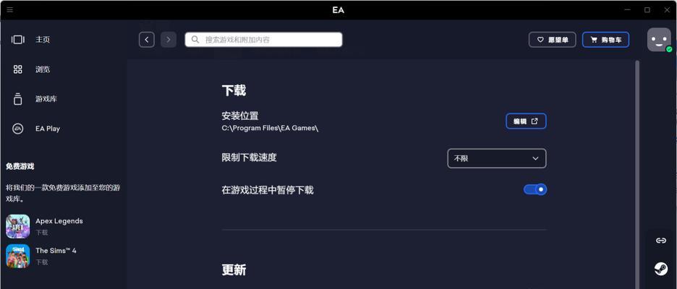Click Apex Legends title text
Image resolution: width=677 pixels, height=289 pixels.
[59, 221]
